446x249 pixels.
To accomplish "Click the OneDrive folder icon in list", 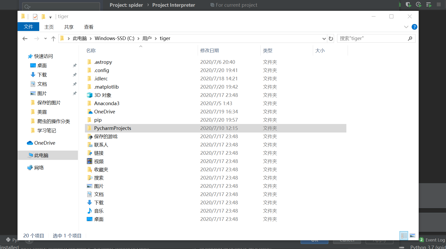I will tap(90, 112).
